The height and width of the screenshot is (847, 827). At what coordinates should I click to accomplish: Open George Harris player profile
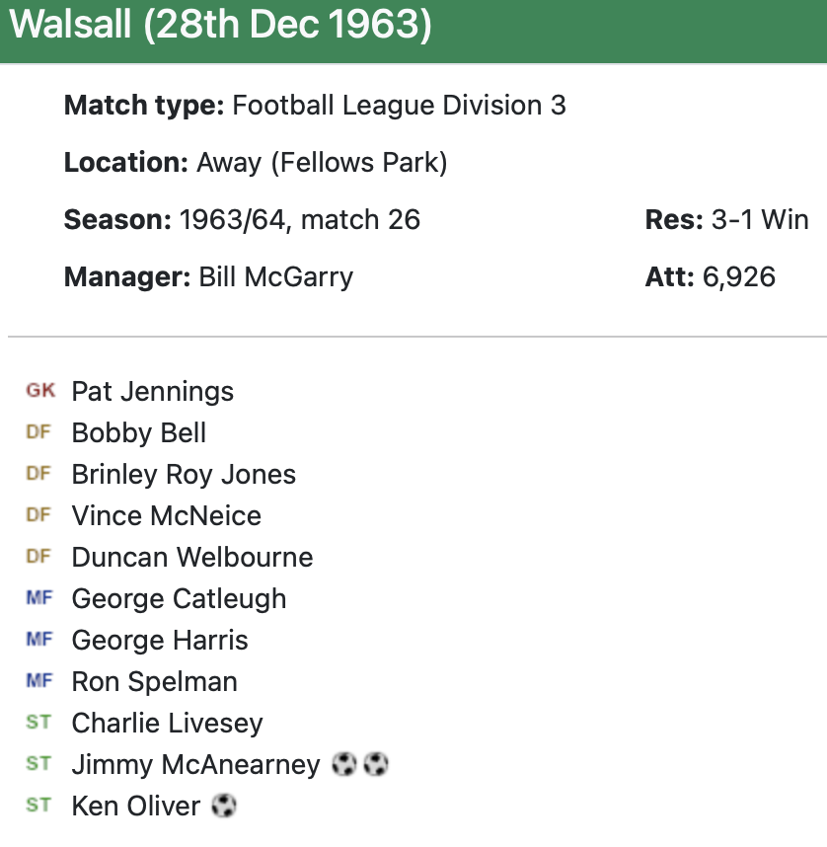(160, 640)
